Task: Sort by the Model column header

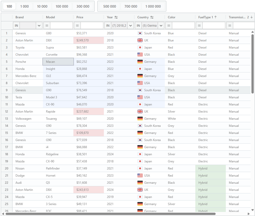Action: pos(58,17)
